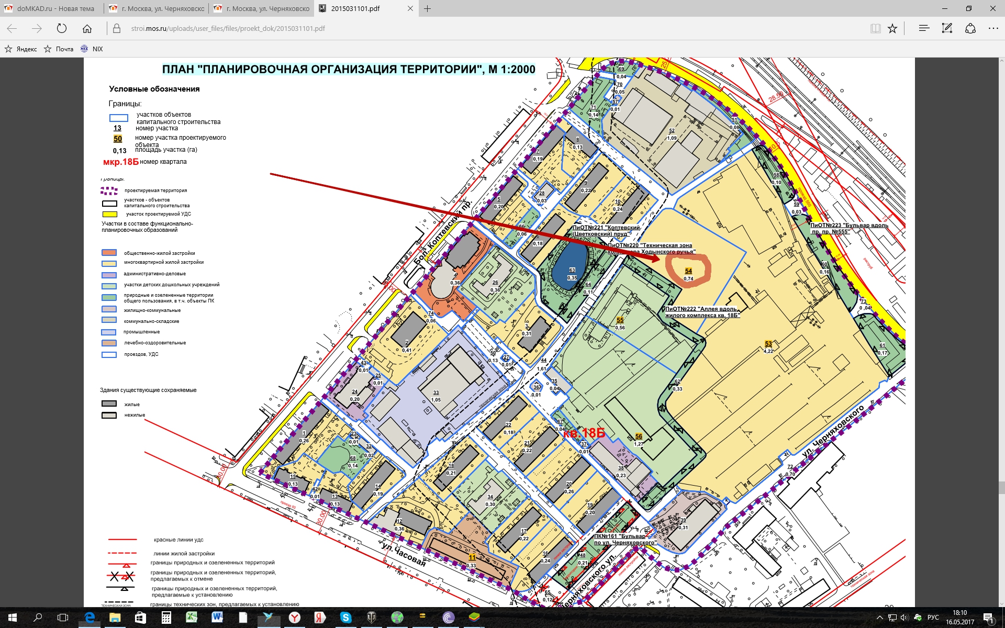The height and width of the screenshot is (628, 1005).
Task: Go to the Home page
Action: (87, 29)
